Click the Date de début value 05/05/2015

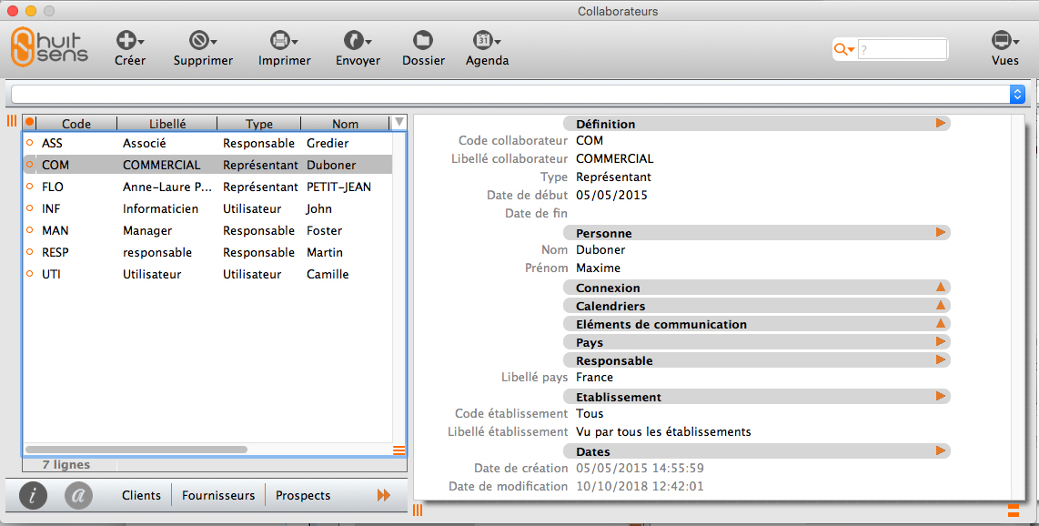[x=611, y=195]
